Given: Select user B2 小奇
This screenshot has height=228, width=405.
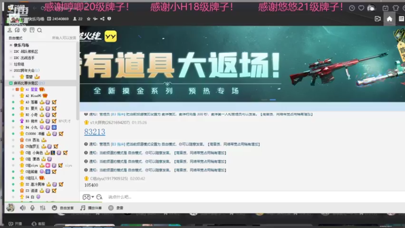Looking at the screenshot, I should [31, 115].
